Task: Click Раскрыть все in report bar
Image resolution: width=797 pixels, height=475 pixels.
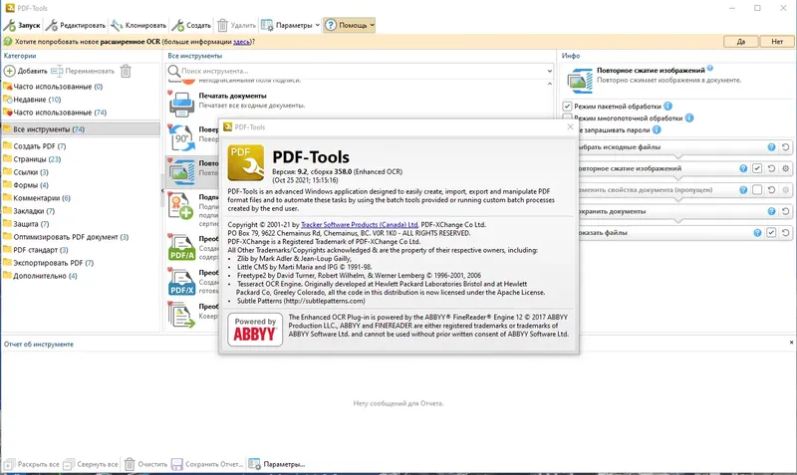Action: click(32, 464)
